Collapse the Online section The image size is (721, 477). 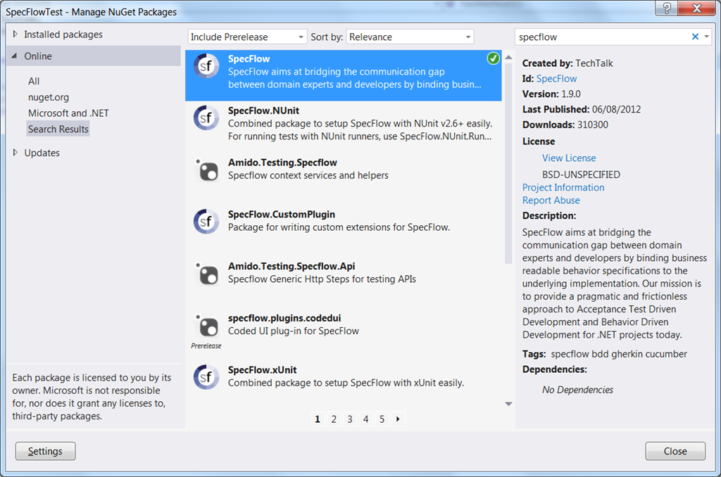[x=15, y=56]
